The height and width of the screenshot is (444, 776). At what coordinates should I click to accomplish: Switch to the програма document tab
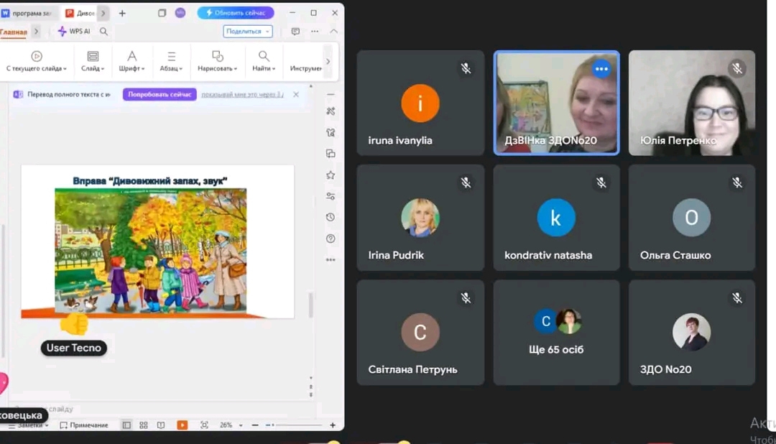(28, 13)
